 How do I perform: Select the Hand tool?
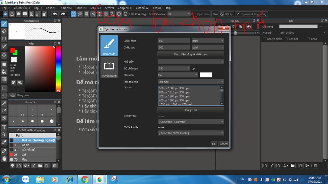pyautogui.click(x=4, y=159)
